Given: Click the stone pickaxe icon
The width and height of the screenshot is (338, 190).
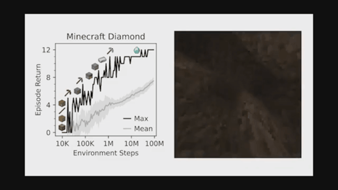Looking at the screenshot, I should point(79,81).
